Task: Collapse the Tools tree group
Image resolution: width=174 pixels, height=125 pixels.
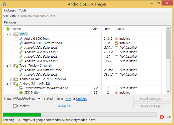Action: [x=7, y=34]
